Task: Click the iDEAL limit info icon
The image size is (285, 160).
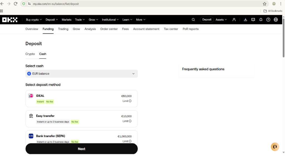Action: tap(130, 101)
